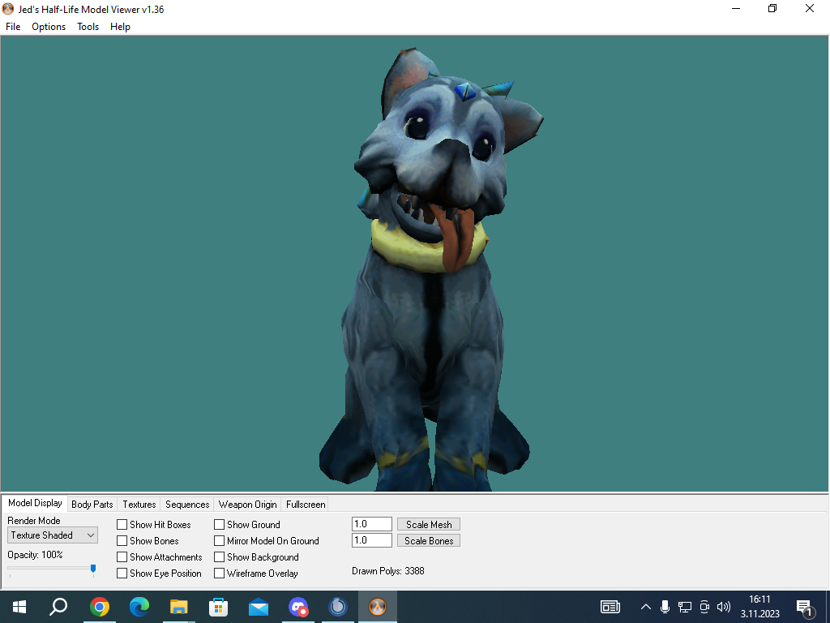Image resolution: width=830 pixels, height=623 pixels.
Task: Click the Opacity slider handle
Action: coord(93,569)
